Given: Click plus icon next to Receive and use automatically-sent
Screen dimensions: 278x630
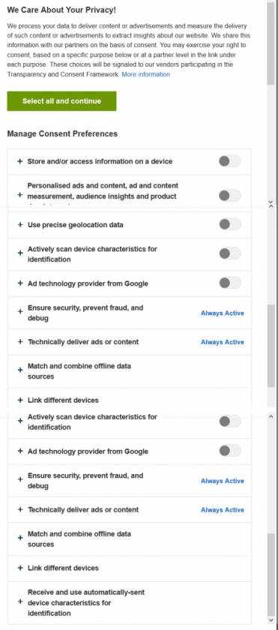Looking at the screenshot, I should pyautogui.click(x=20, y=601).
